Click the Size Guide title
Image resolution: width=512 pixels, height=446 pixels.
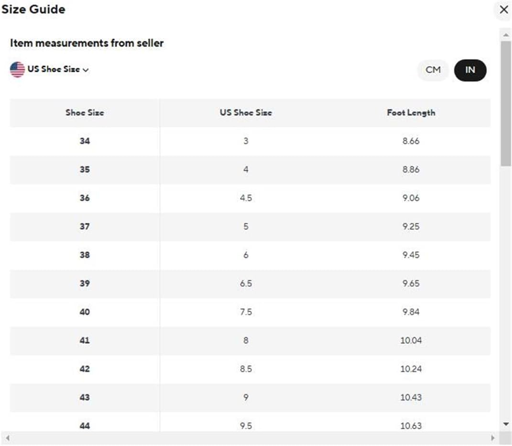(x=33, y=9)
